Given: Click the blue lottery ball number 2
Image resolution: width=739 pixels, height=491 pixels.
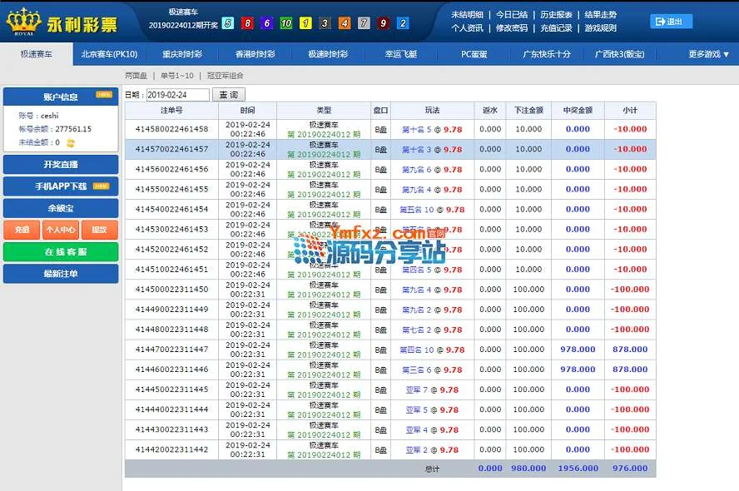Looking at the screenshot, I should point(403,23).
